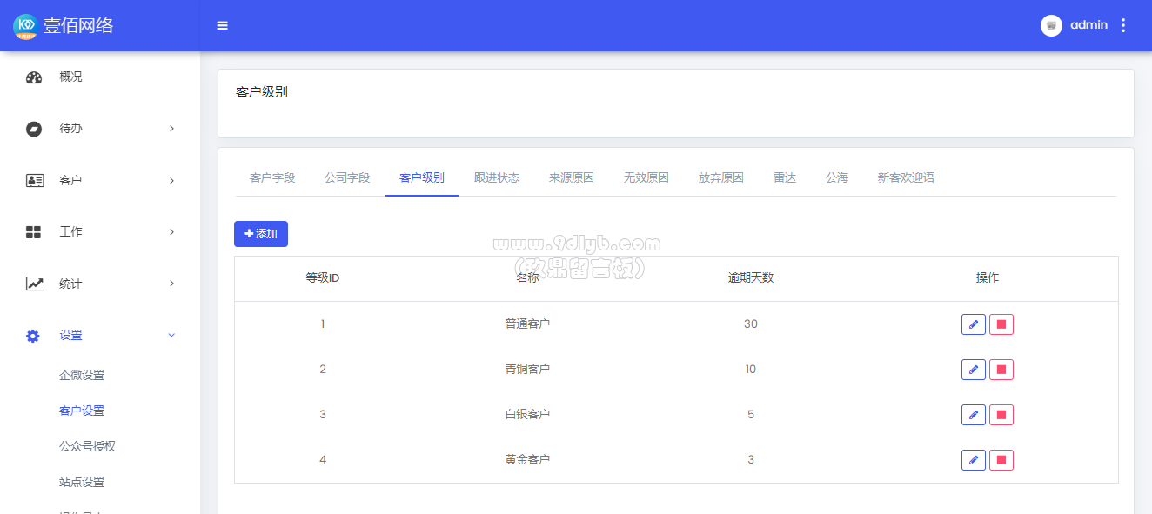The height and width of the screenshot is (514, 1152).
Task: Edit the 黄金客户 row
Action: point(973,460)
